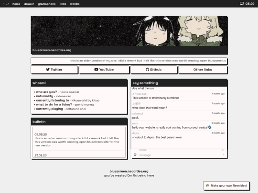Click the bluezcreen.neocities.org banner title
This screenshot has height=193, width=258.
(52, 50)
